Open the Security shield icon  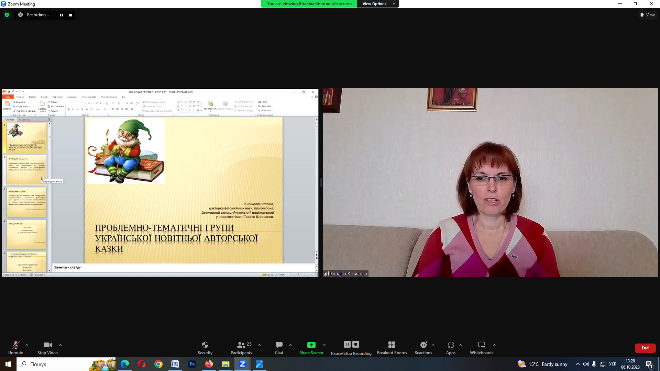click(205, 345)
